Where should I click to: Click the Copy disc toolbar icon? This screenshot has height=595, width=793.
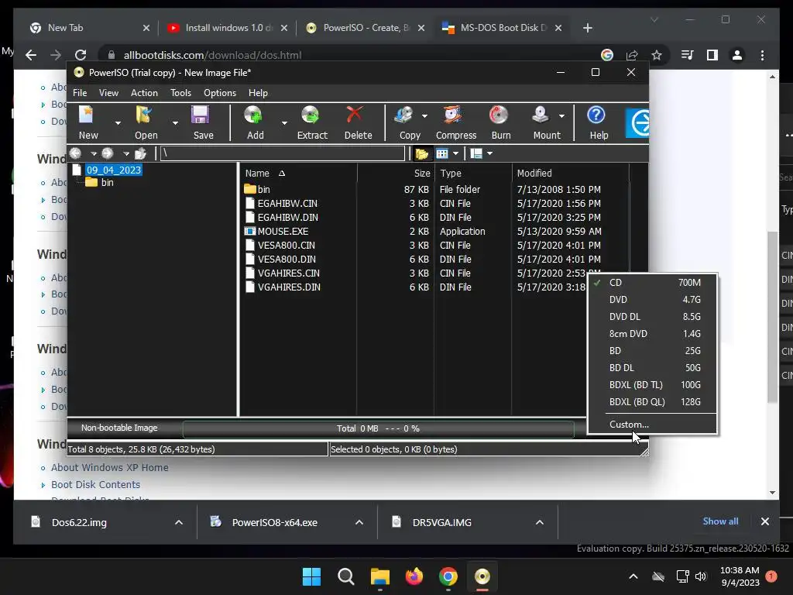pos(403,115)
